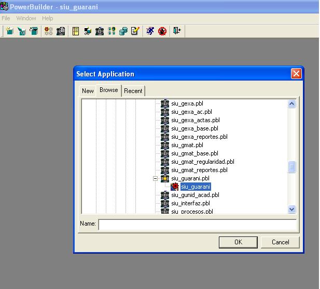Open the File menu
Viewport: 320px width, 289px height.
coord(6,18)
